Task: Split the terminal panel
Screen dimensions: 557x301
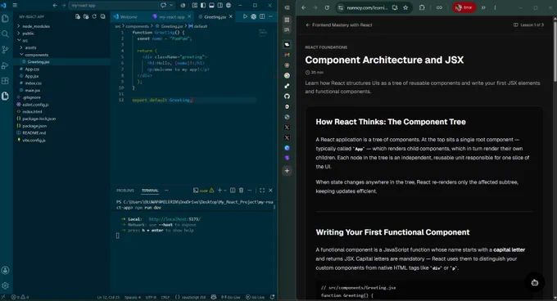Action: click(x=233, y=191)
